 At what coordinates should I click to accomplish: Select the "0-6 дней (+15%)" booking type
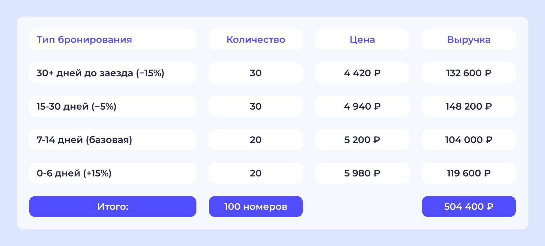(74, 173)
